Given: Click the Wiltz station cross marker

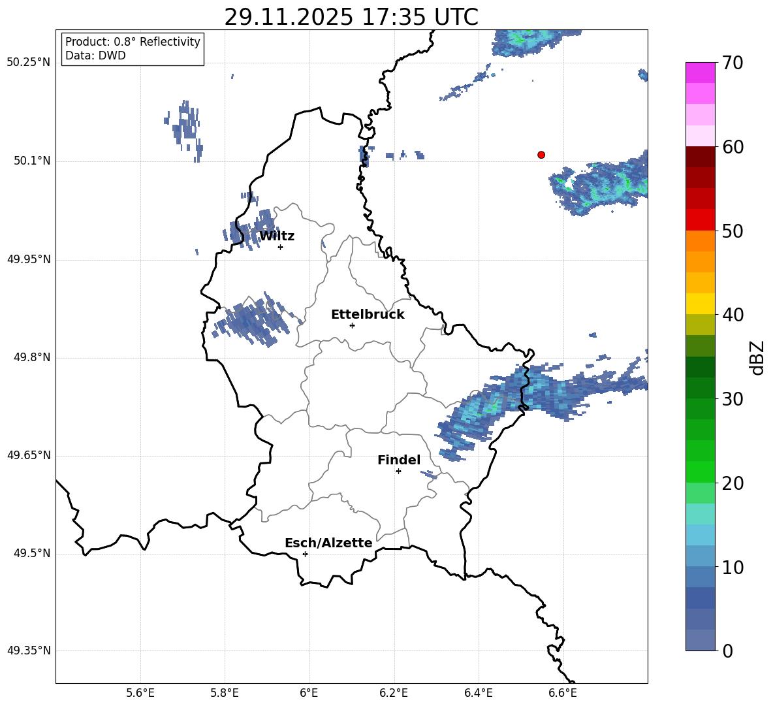Looking at the screenshot, I should point(280,247).
